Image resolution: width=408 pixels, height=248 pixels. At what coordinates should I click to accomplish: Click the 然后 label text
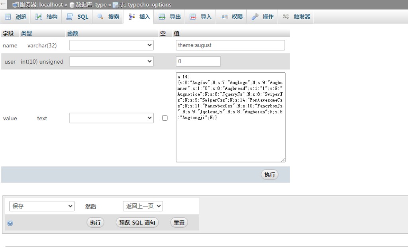click(90, 207)
